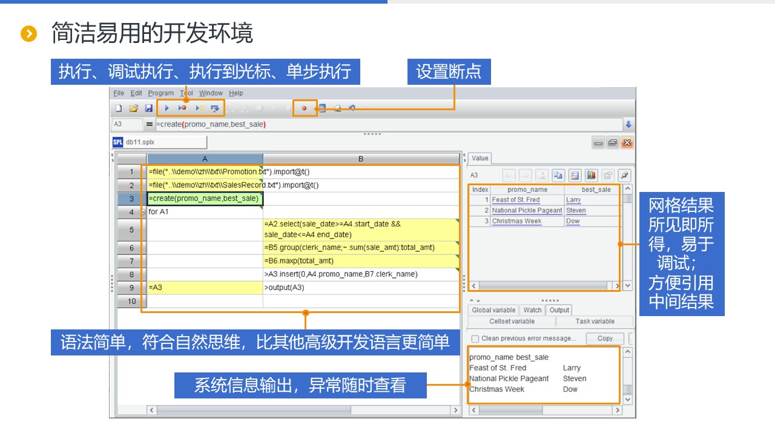Click the New file icon

point(119,108)
